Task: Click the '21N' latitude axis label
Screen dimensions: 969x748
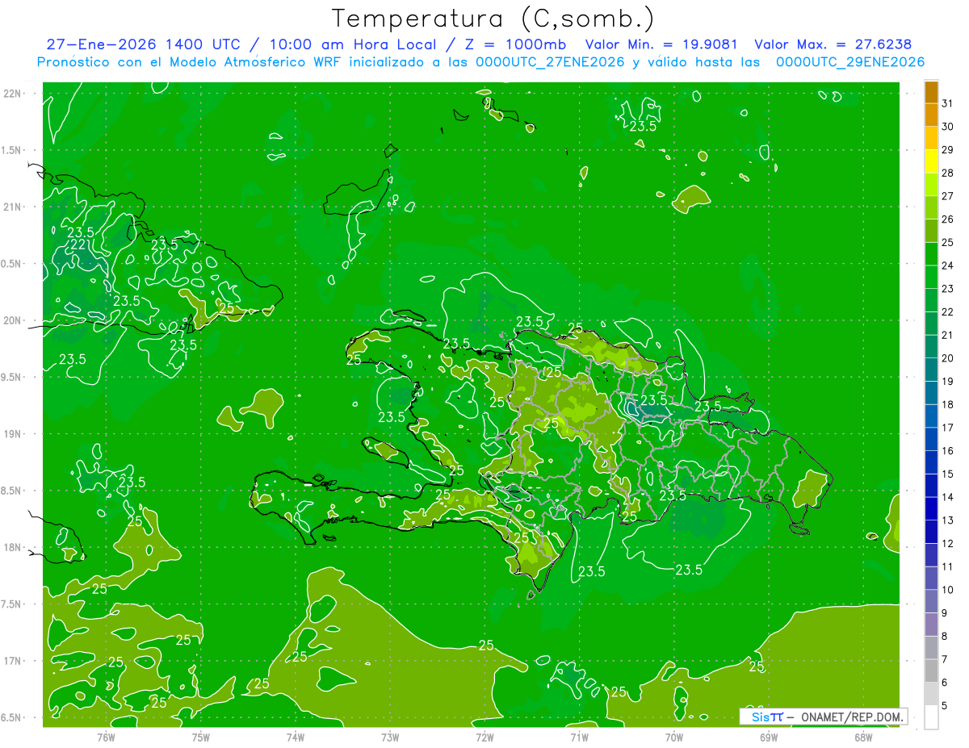Action: pyautogui.click(x=14, y=207)
